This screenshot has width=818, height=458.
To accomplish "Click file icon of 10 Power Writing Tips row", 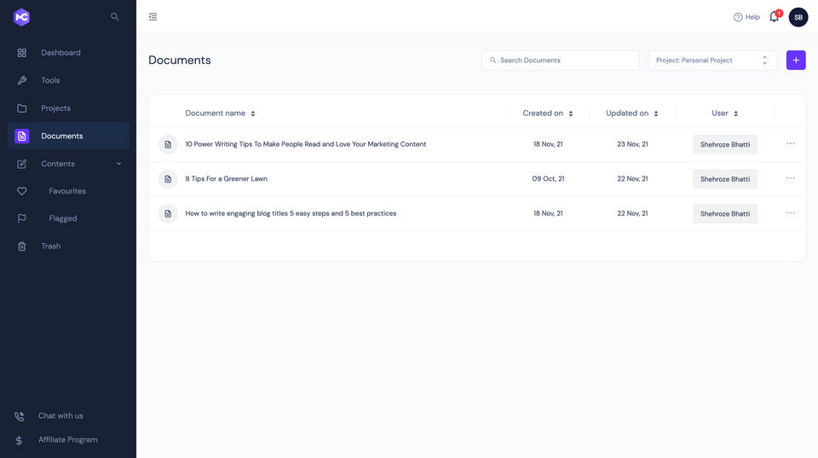I will click(168, 144).
